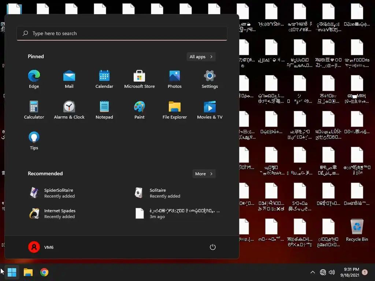Open the Calendar app

104,79
